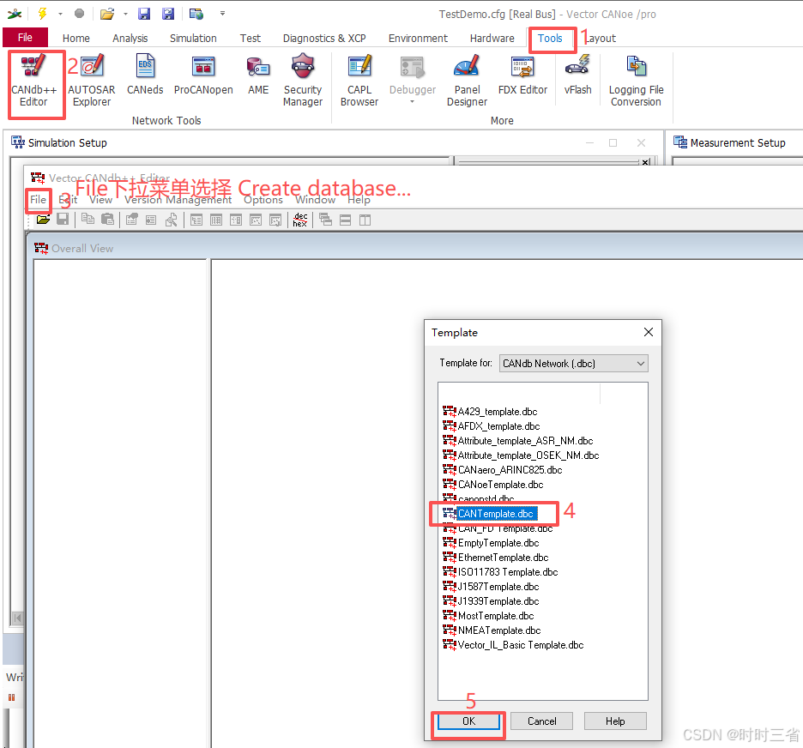Click the save configuration floppy icon in title bar
803x748 pixels.
coord(144,14)
